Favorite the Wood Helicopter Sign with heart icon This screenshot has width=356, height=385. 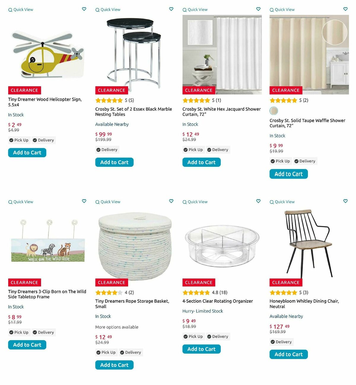(x=84, y=9)
